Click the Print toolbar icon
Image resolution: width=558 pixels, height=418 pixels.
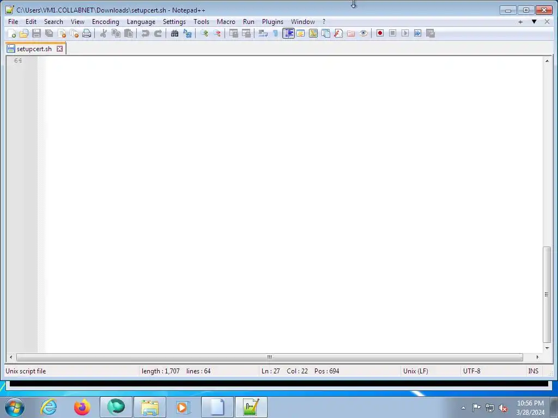click(x=87, y=33)
